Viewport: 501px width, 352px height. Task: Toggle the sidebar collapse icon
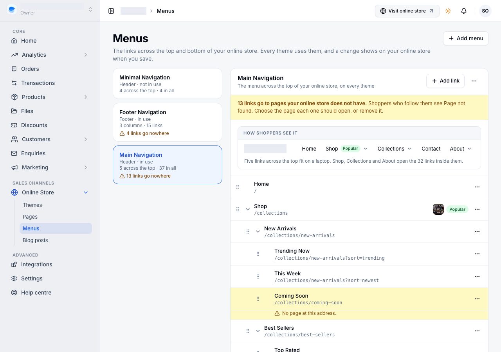pos(111,11)
